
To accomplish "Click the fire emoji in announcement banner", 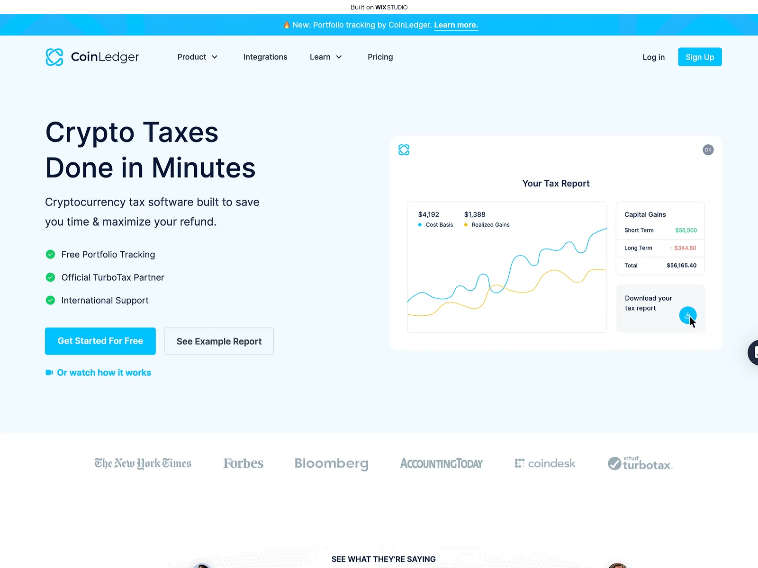I will (x=287, y=25).
